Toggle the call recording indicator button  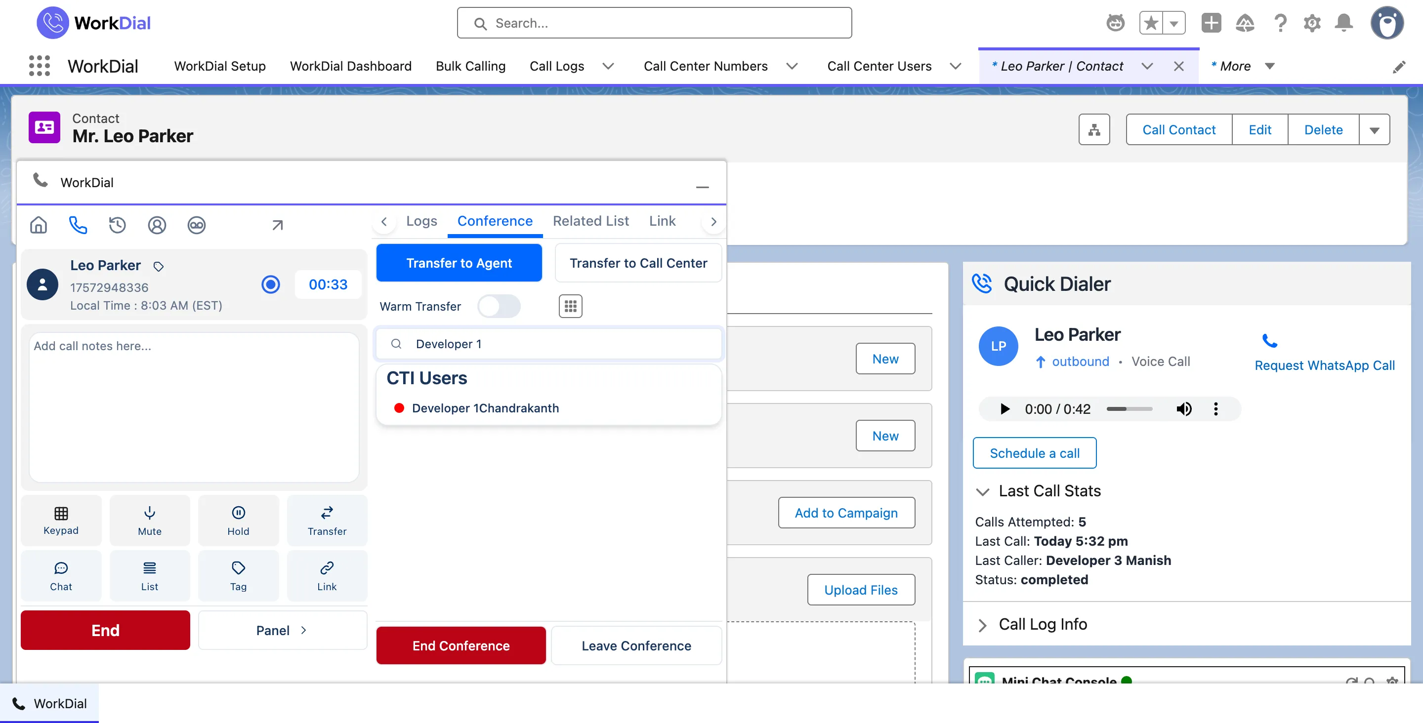tap(270, 284)
